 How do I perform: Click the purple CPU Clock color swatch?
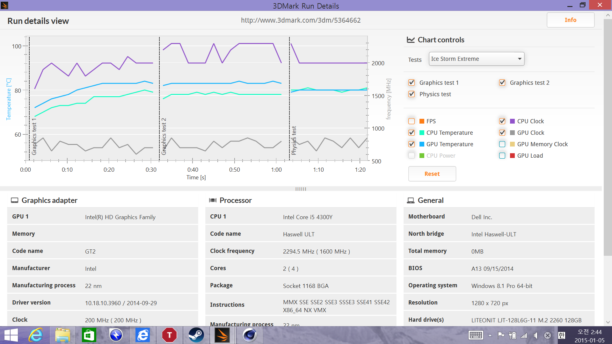512,121
